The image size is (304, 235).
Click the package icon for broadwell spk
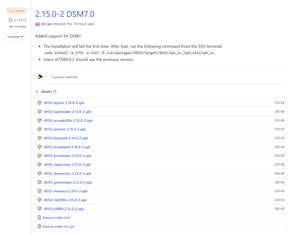[x=40, y=147]
